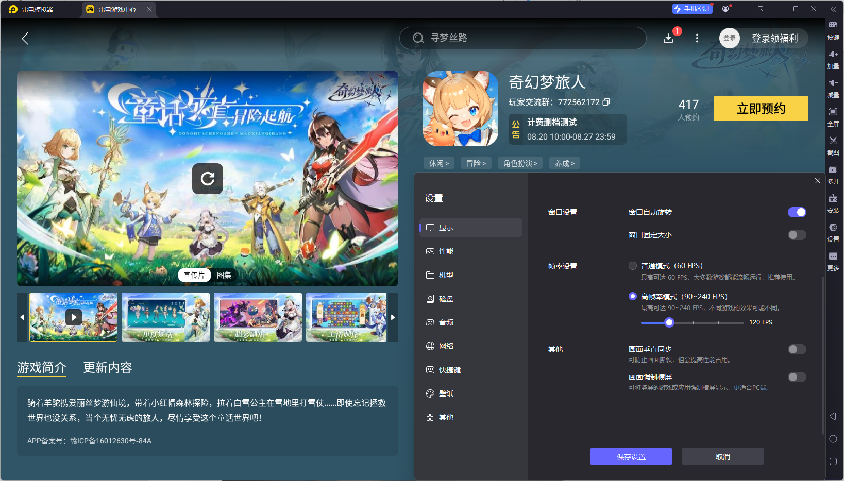Select the 音频 settings category
This screenshot has height=481, width=844.
(471, 322)
